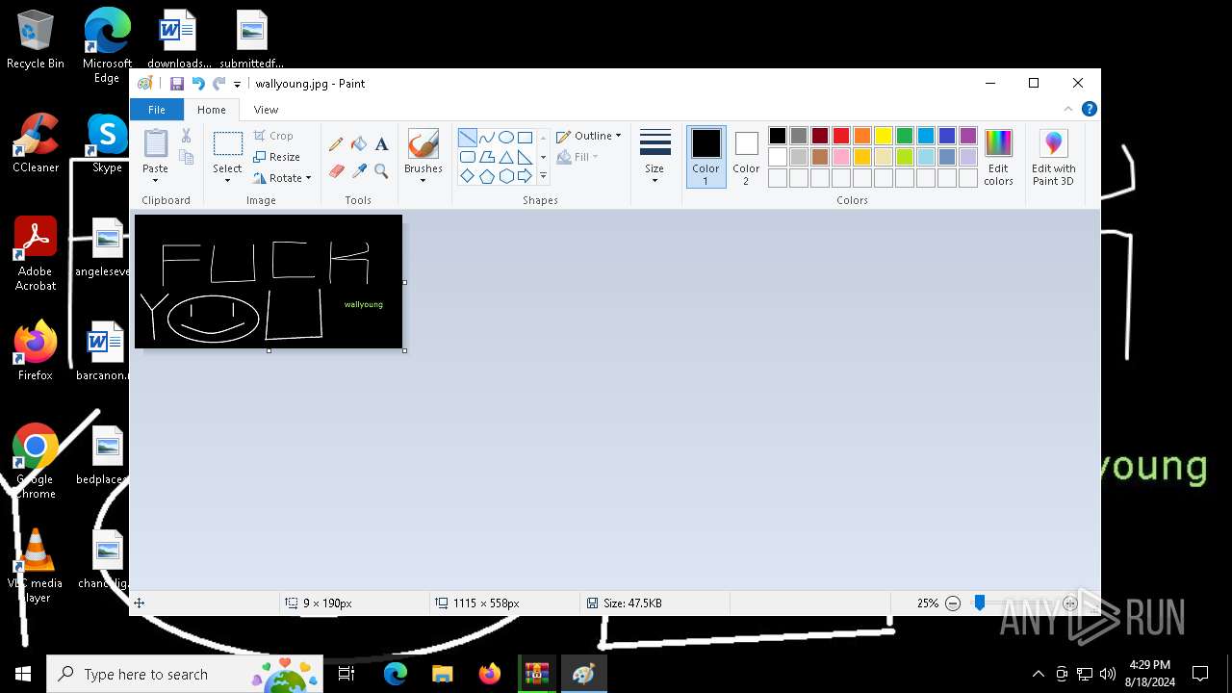Select the CCleaner desktop shortcut
The height and width of the screenshot is (693, 1232).
(x=36, y=143)
